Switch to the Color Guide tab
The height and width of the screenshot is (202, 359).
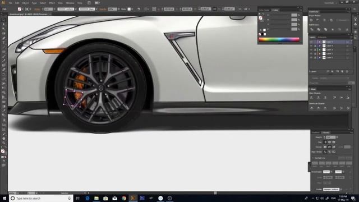pyautogui.click(x=264, y=10)
